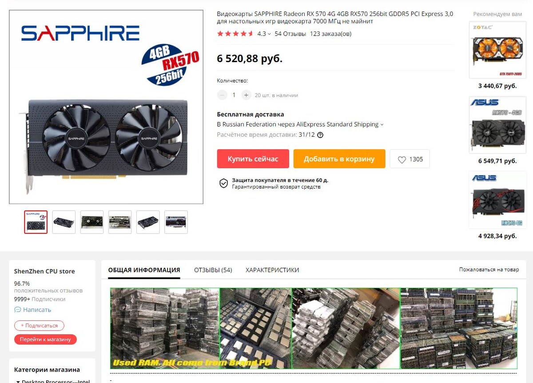
Task: Switch to the ОТЗЫВЫ (54) tab
Action: [x=213, y=270]
